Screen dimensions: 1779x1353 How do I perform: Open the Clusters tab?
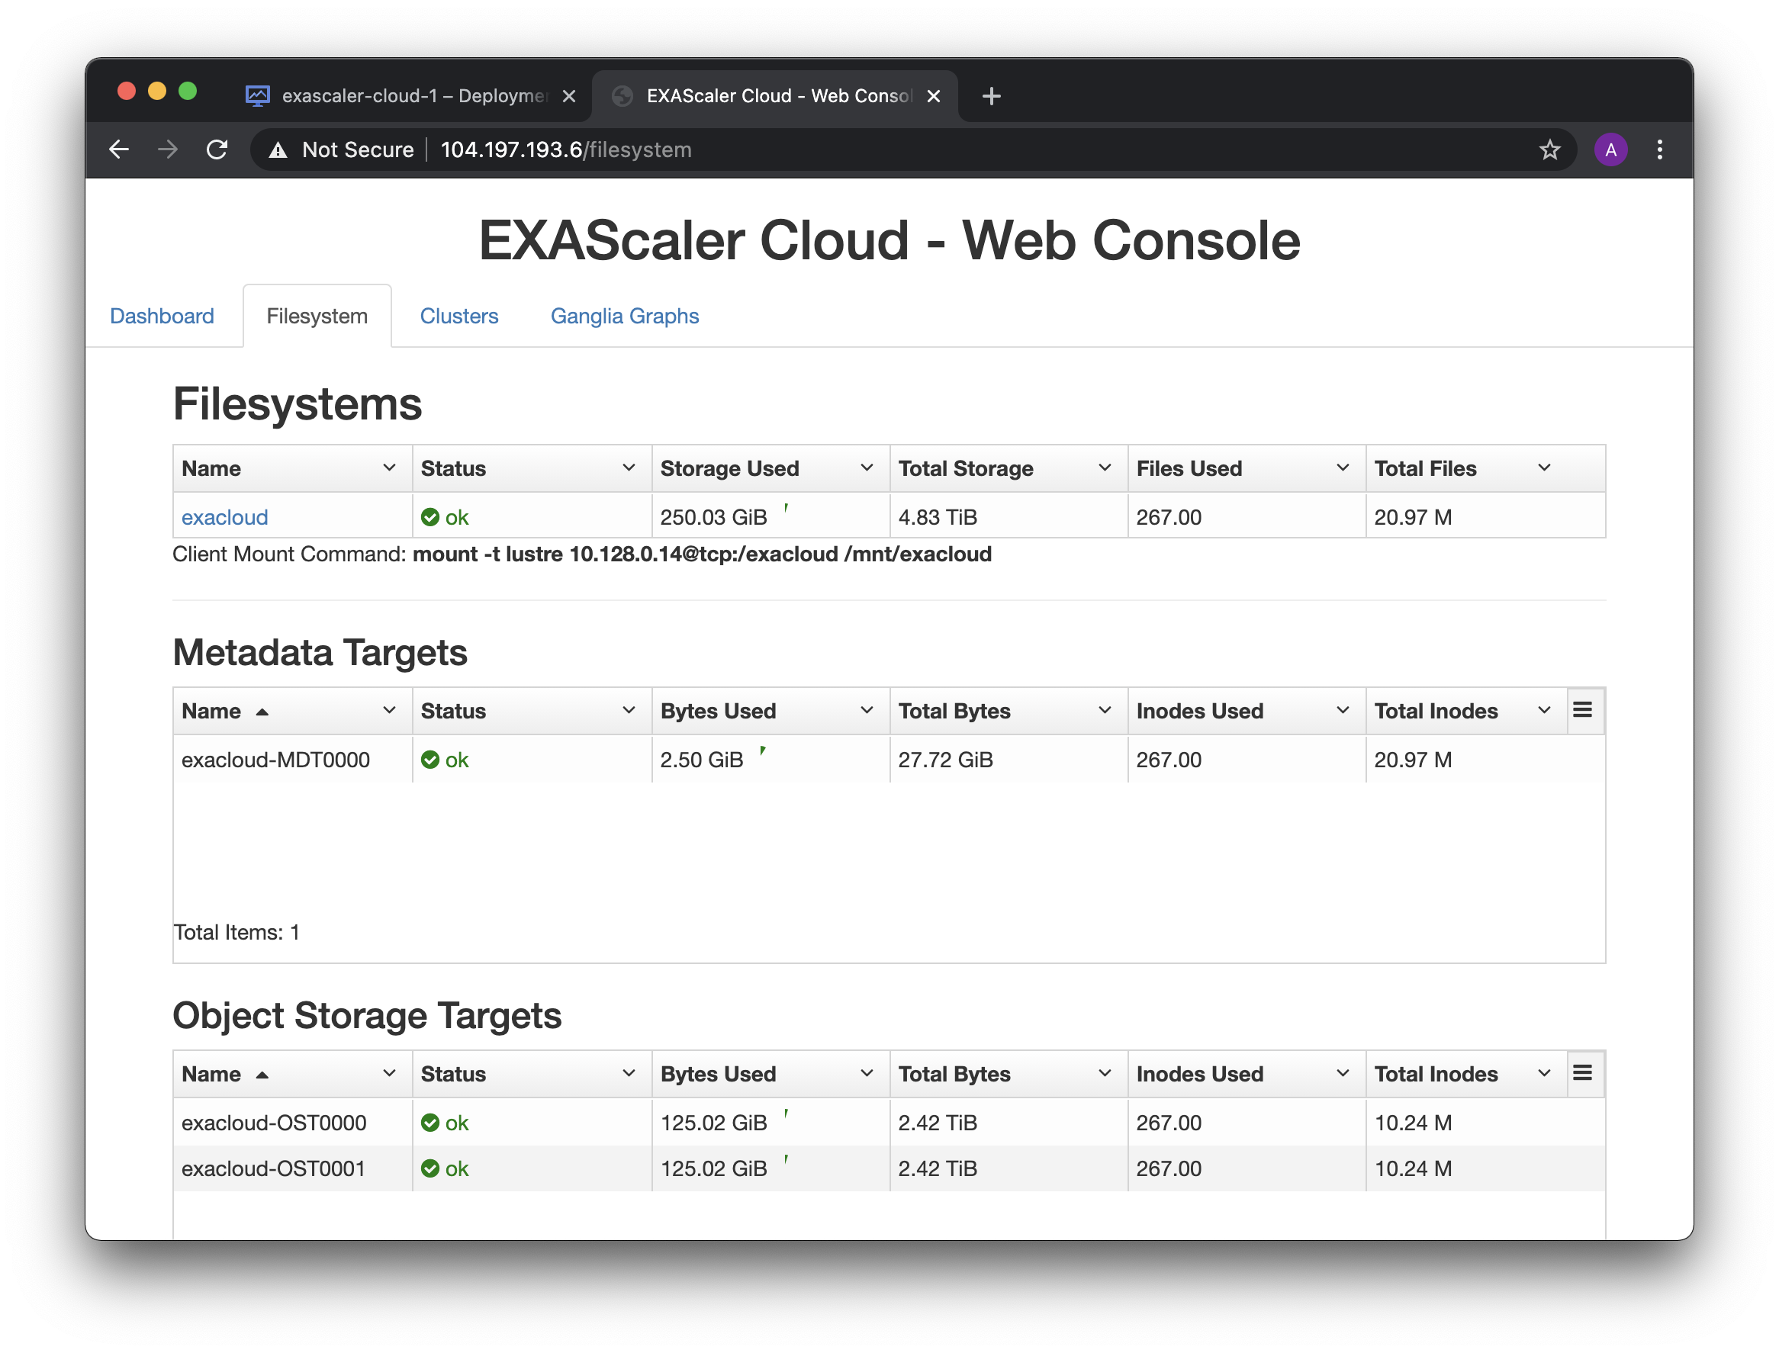coord(458,316)
